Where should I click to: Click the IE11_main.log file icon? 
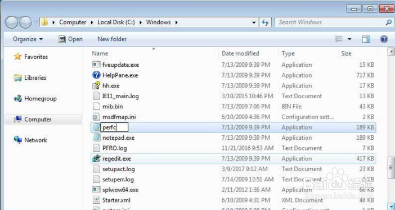tap(96, 96)
